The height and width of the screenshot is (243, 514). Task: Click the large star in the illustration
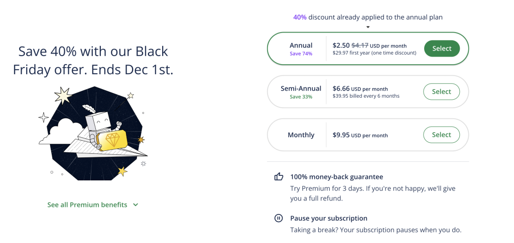[63, 96]
